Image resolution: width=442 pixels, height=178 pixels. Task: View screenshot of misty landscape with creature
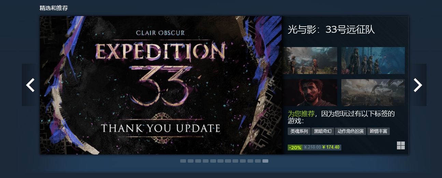(x=373, y=92)
